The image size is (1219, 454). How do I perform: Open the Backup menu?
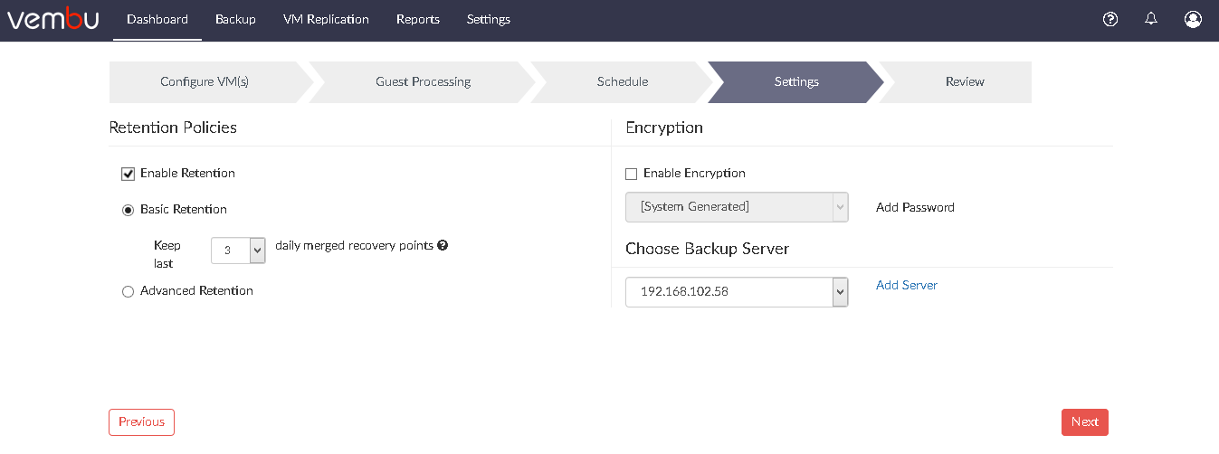[x=235, y=19]
